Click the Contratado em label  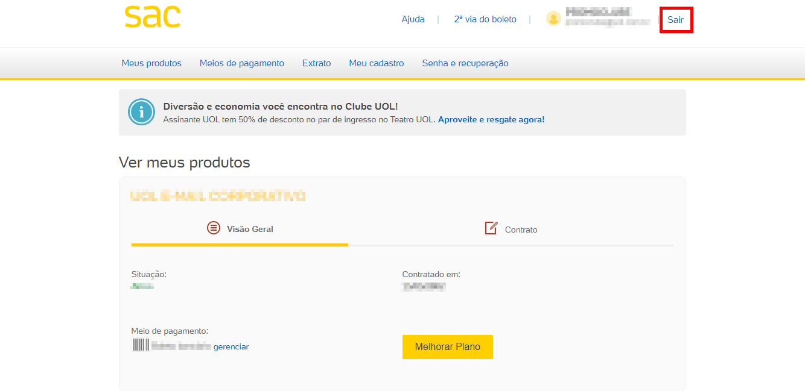click(431, 274)
